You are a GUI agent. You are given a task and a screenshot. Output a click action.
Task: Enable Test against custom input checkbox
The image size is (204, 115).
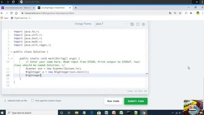(x=33, y=100)
